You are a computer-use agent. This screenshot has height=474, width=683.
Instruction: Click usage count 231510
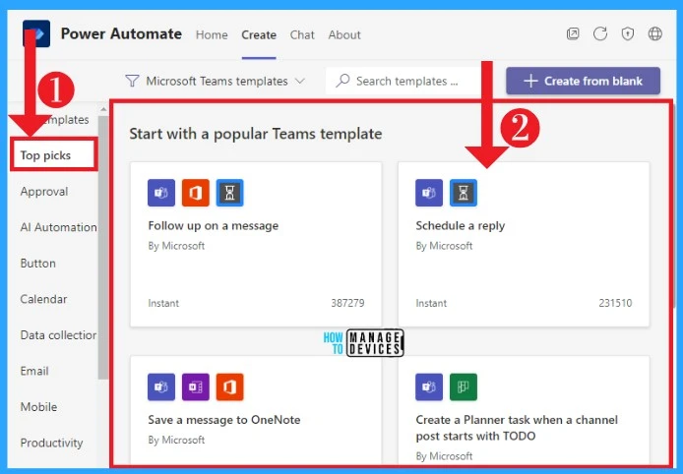tap(615, 303)
